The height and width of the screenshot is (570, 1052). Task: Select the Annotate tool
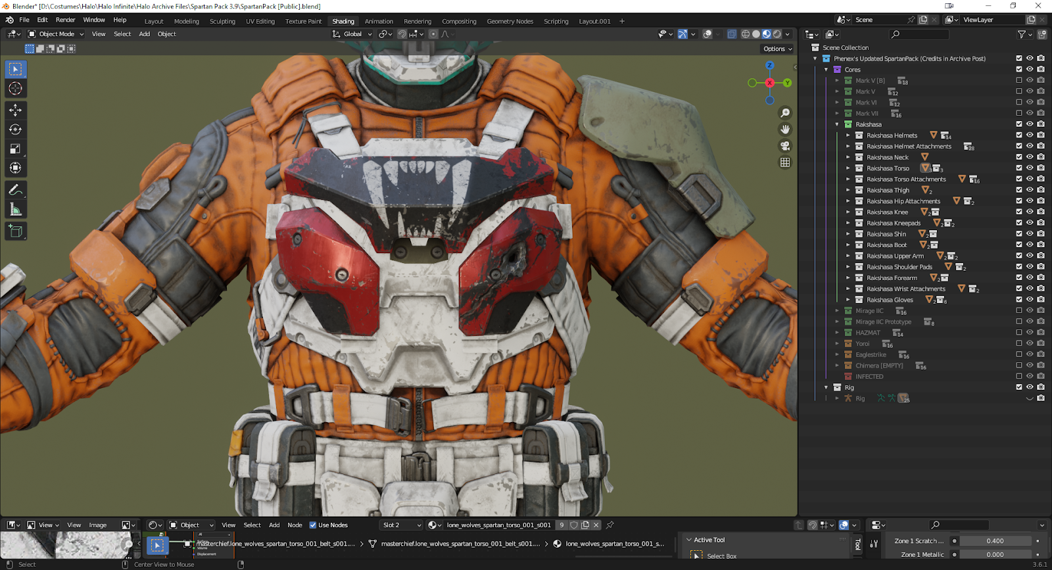[16, 191]
